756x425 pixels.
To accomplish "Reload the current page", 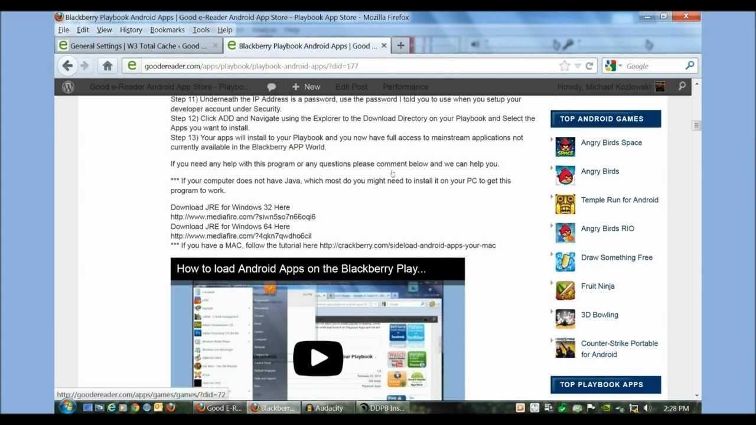I will pos(589,66).
